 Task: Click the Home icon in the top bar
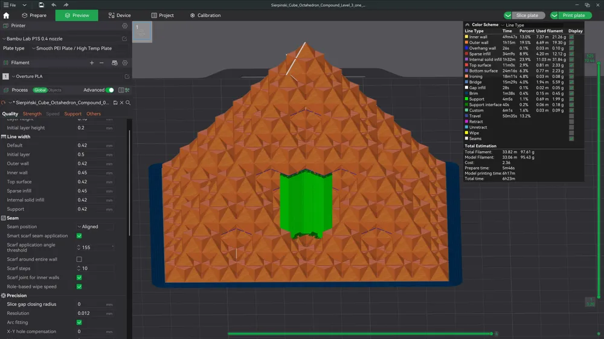(x=7, y=15)
